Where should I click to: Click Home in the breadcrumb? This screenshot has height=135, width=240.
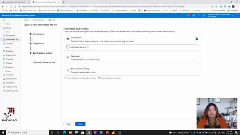26,20
